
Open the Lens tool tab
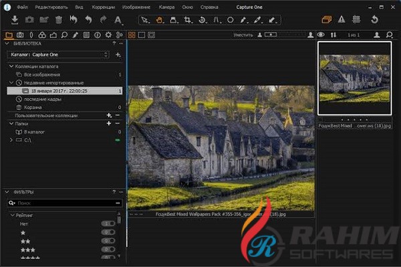click(31, 35)
